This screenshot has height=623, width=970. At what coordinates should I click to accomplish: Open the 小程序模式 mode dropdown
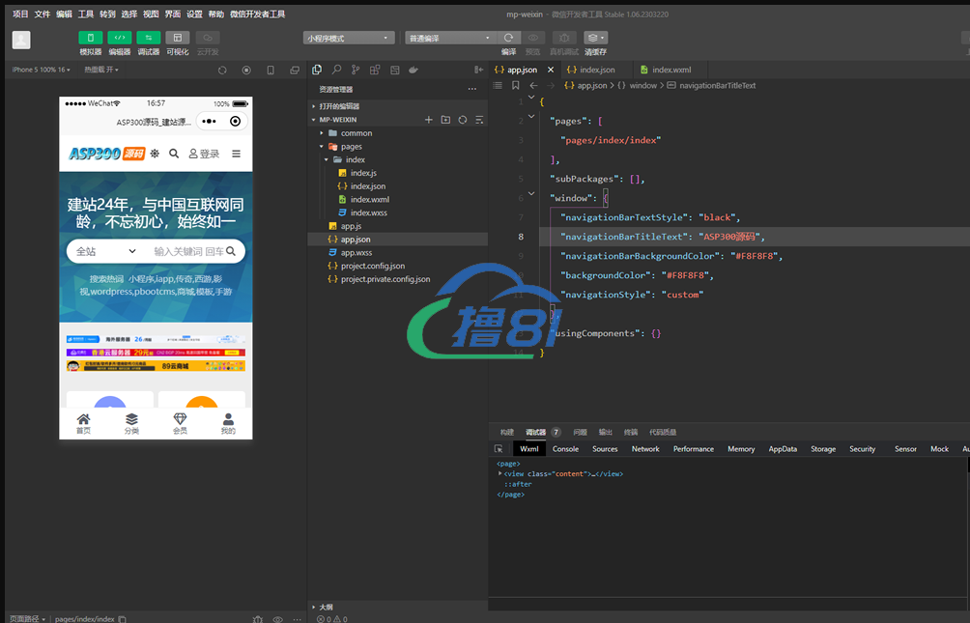point(348,38)
